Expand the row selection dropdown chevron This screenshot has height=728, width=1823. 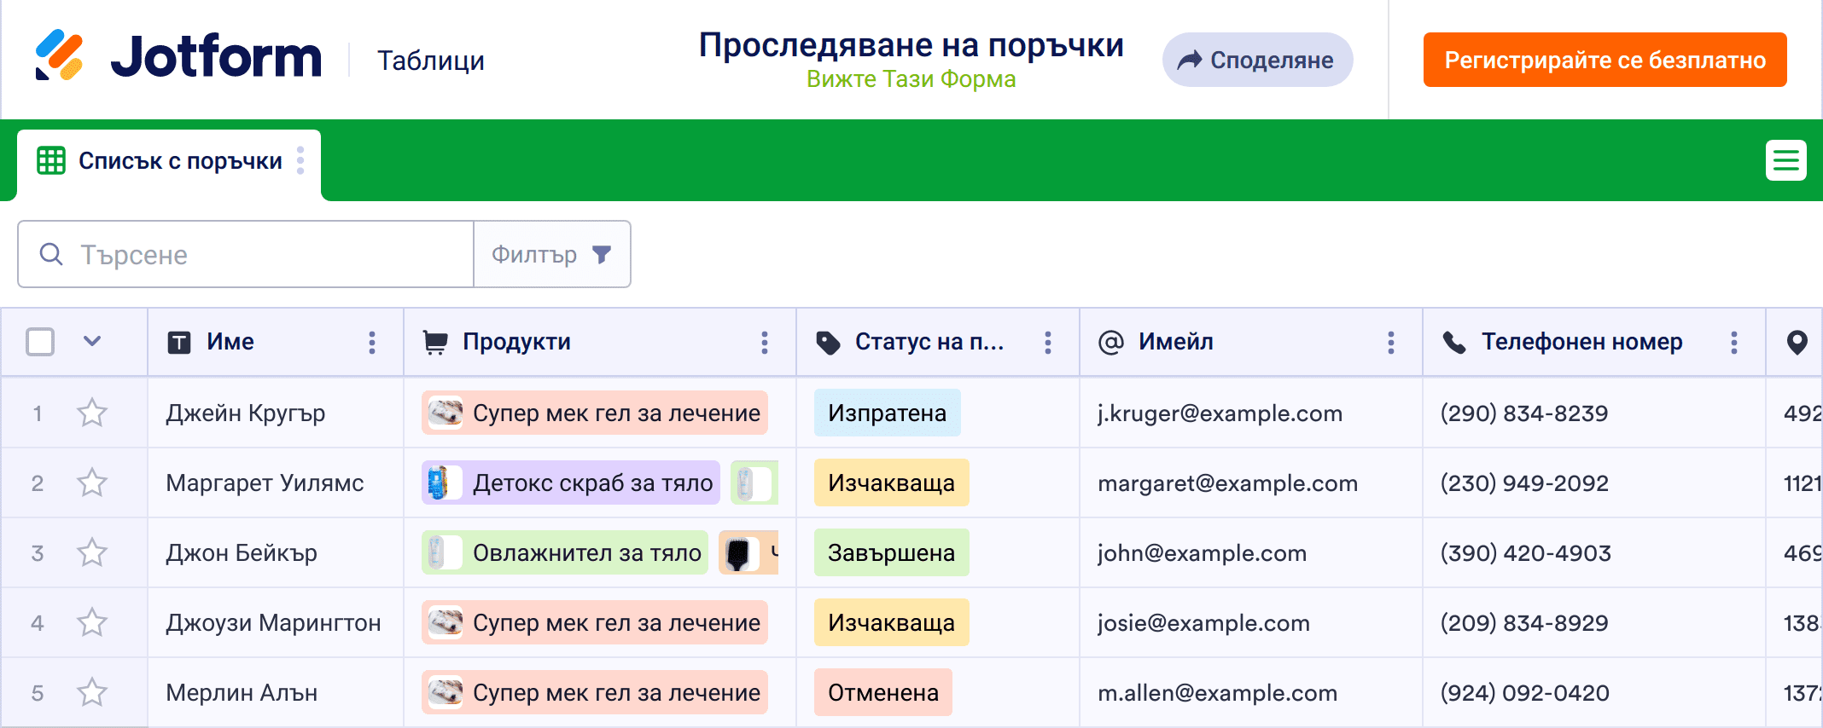point(92,342)
